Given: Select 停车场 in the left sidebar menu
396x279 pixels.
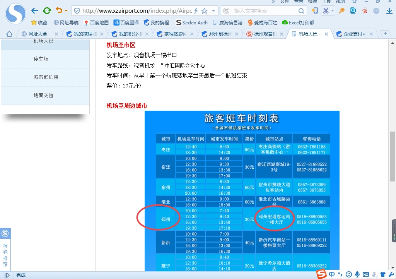Looking at the screenshot, I should click(x=41, y=59).
